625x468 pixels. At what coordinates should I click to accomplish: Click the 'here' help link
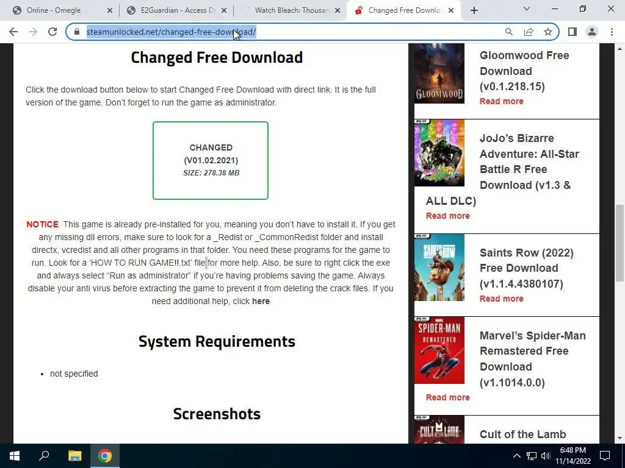(261, 301)
